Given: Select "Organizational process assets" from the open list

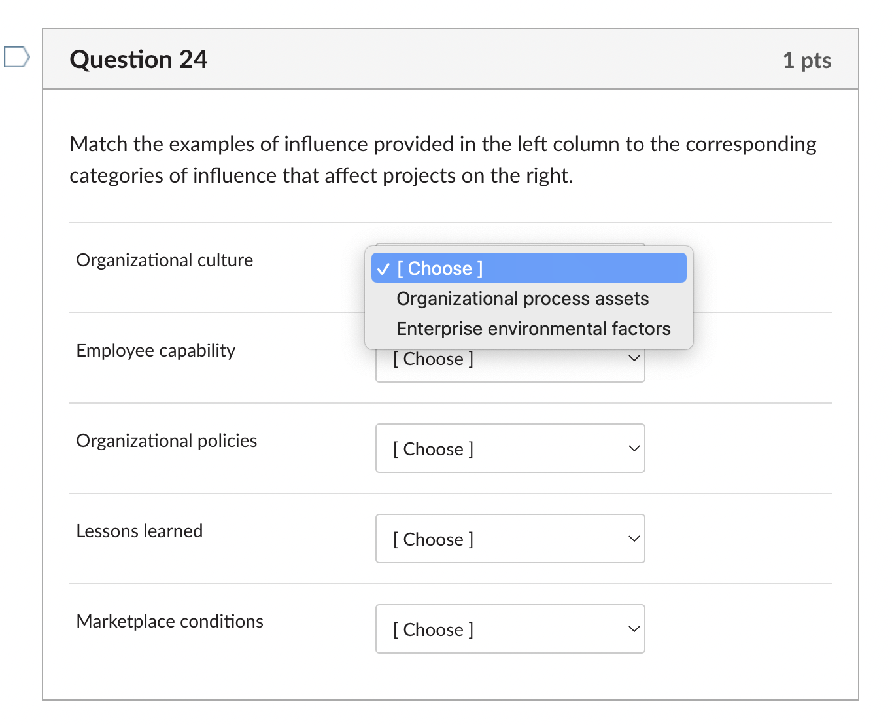Looking at the screenshot, I should coord(523,299).
